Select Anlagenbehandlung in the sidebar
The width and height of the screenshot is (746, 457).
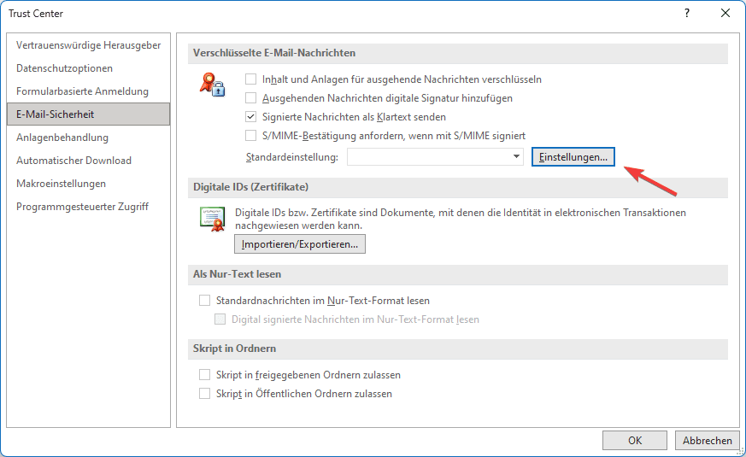[x=62, y=138]
